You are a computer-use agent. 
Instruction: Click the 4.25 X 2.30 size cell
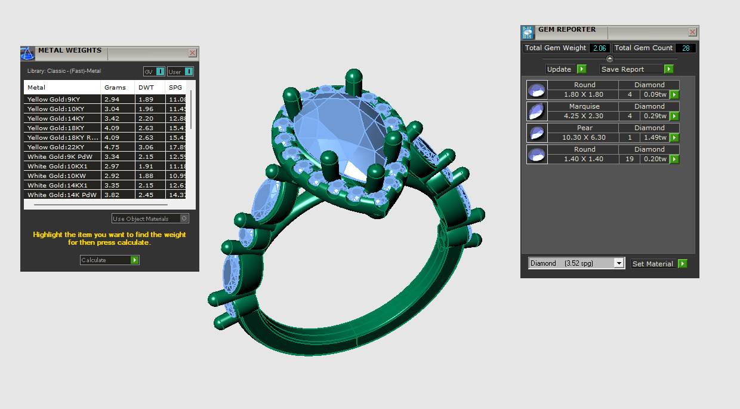(584, 116)
